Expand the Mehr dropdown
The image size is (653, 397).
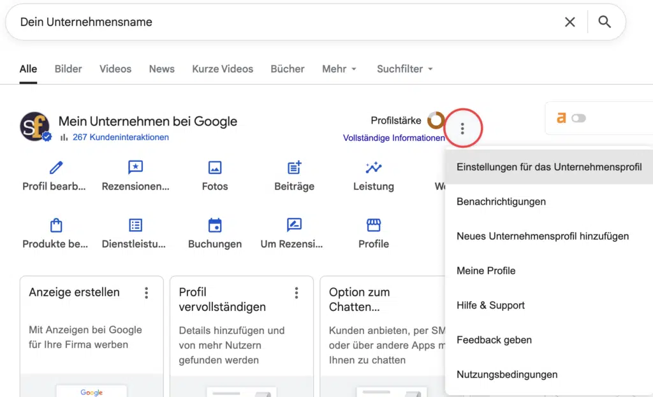339,69
